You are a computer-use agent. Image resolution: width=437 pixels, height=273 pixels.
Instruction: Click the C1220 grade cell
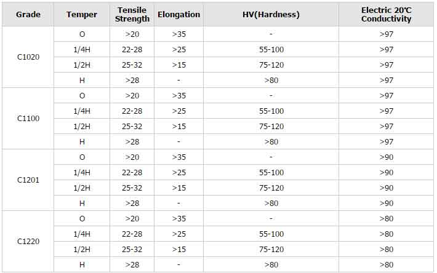click(28, 242)
